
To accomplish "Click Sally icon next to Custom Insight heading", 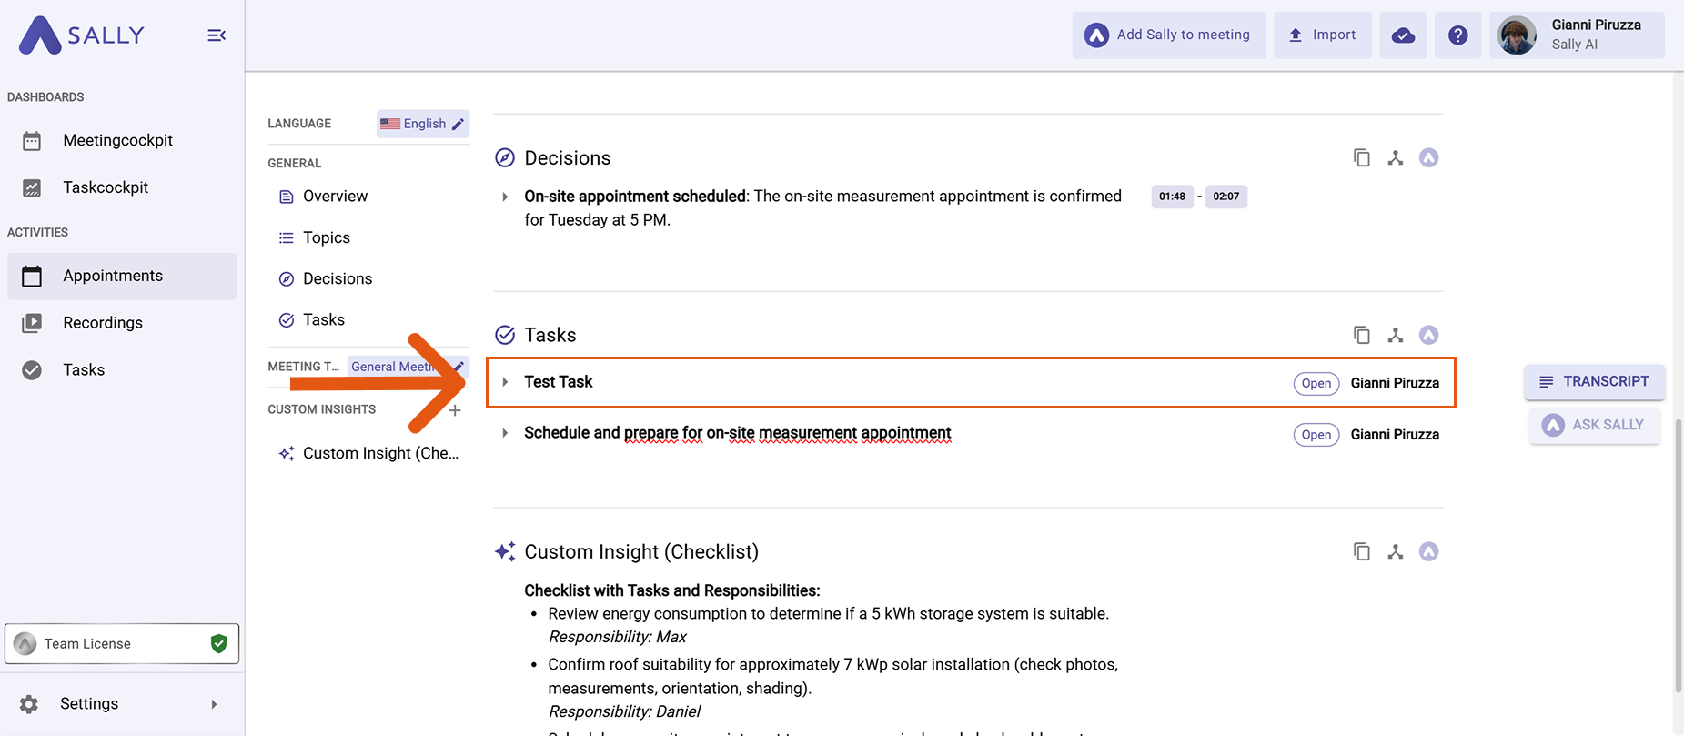I will click(x=1428, y=551).
